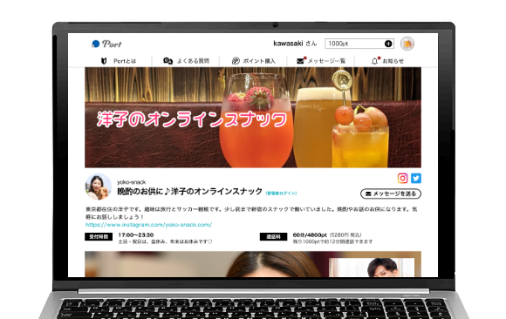The image size is (506, 319).
Task: Open お知らせ notifications tab
Action: [x=393, y=61]
